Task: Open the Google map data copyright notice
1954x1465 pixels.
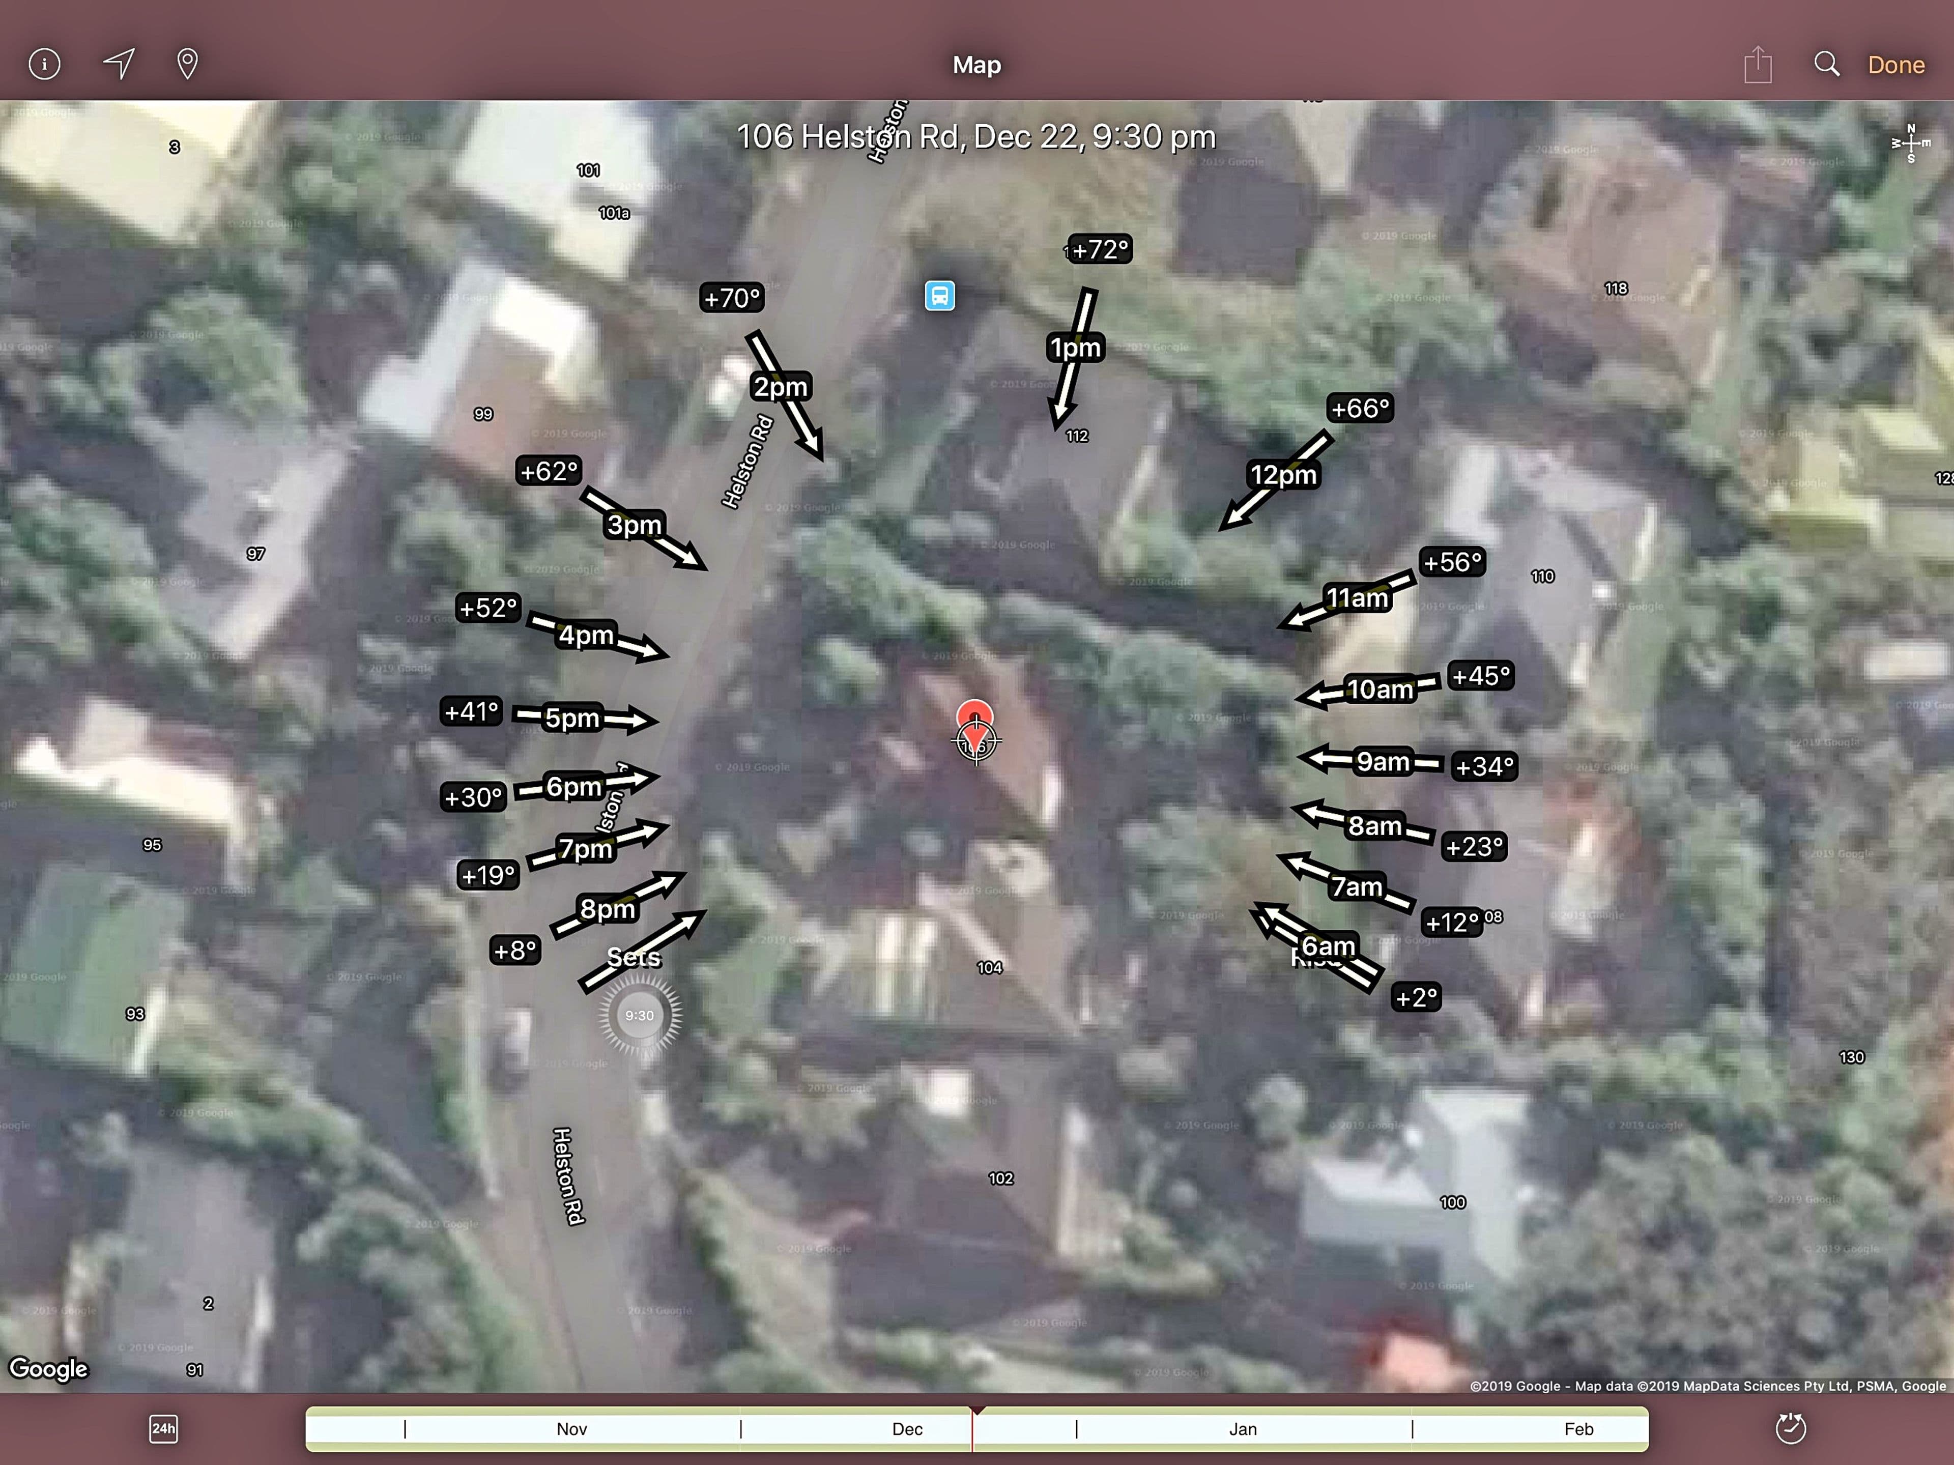Action: coord(1708,1386)
